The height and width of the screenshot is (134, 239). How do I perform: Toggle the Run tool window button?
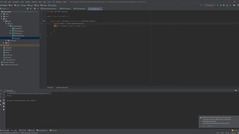14,130
